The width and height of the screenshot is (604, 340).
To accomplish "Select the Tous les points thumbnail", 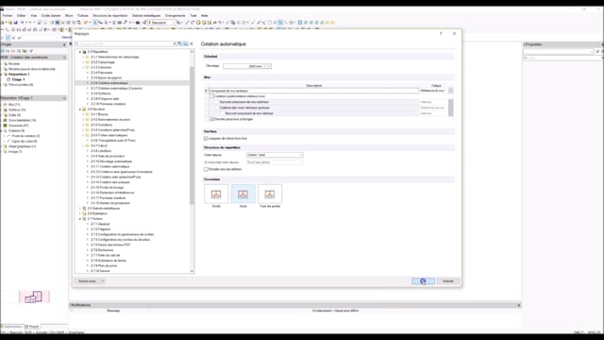I will click(x=270, y=194).
